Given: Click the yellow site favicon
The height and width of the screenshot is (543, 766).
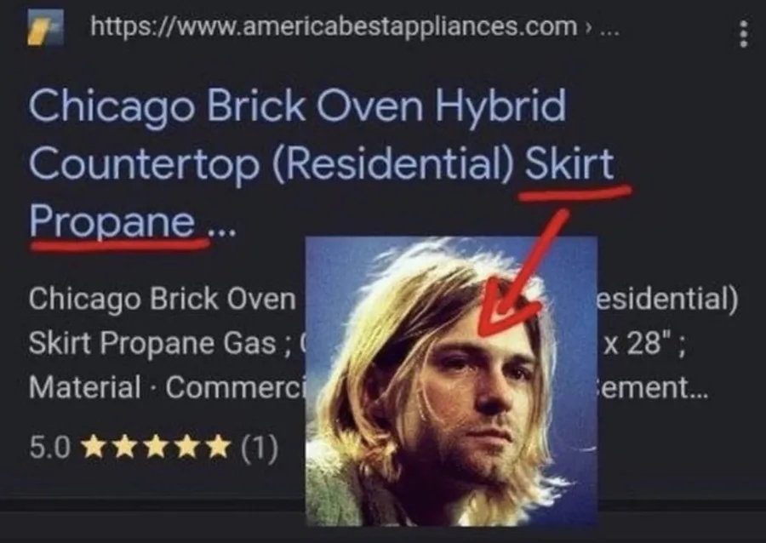Looking at the screenshot, I should [45, 28].
